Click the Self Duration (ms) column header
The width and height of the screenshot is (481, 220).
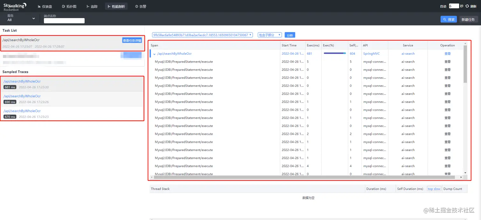click(410, 189)
